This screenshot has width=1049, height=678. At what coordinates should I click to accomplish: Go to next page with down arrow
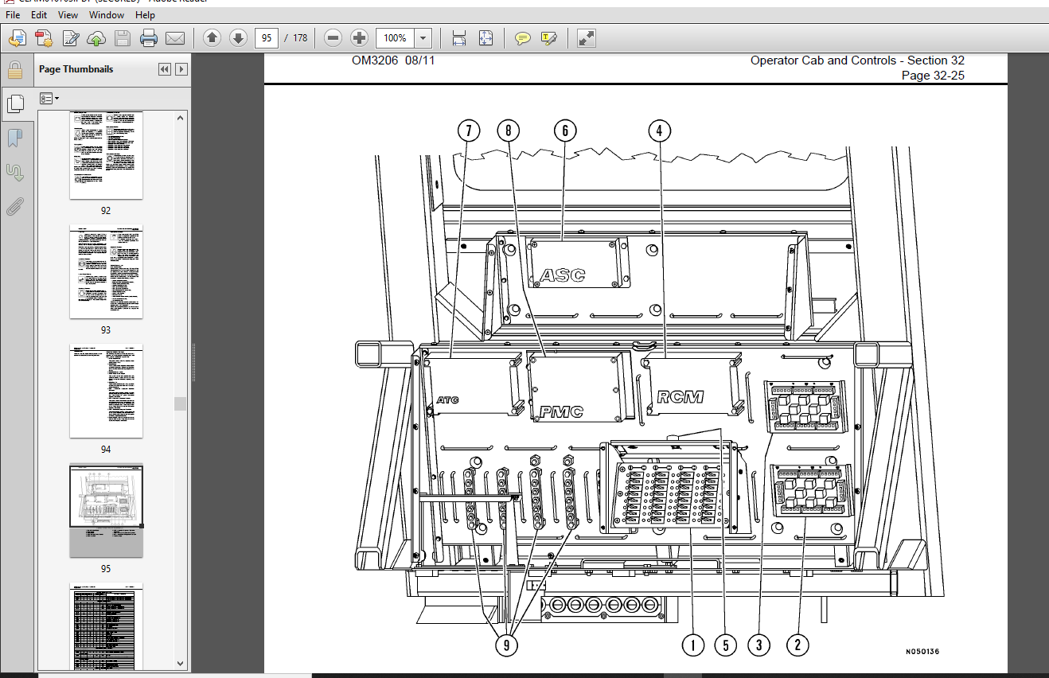(238, 37)
